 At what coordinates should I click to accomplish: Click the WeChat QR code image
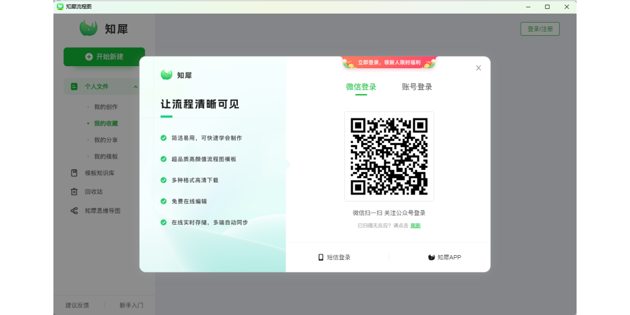(x=389, y=156)
